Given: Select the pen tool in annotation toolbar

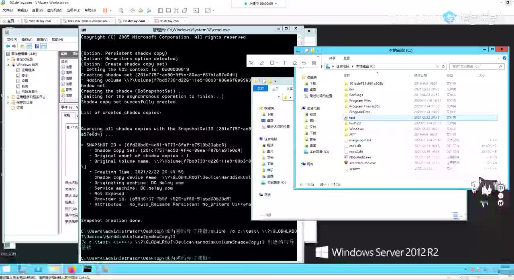Looking at the screenshot, I should tap(262, 63).
